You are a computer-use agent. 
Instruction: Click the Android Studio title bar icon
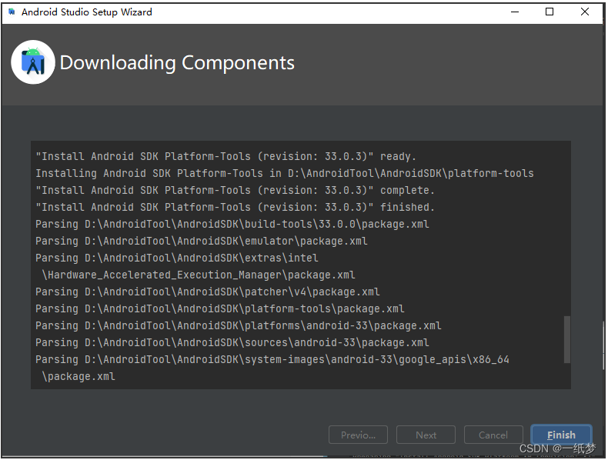click(x=12, y=12)
